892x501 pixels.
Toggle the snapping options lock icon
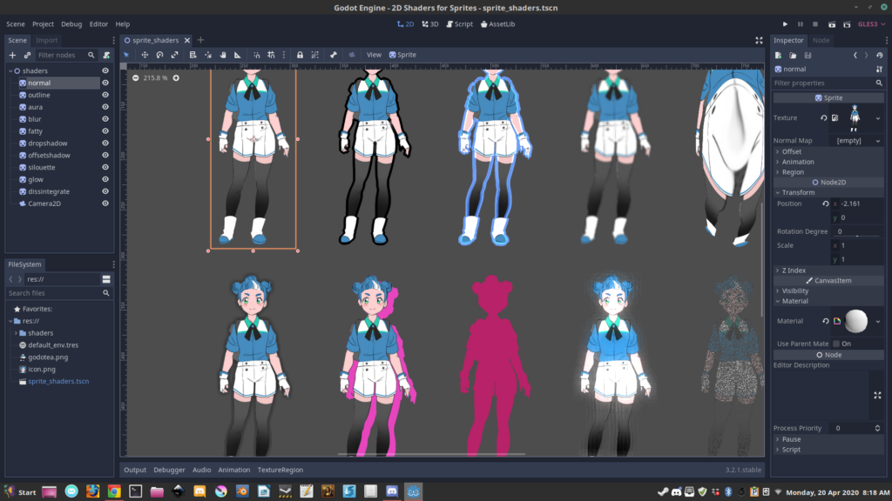(x=299, y=54)
